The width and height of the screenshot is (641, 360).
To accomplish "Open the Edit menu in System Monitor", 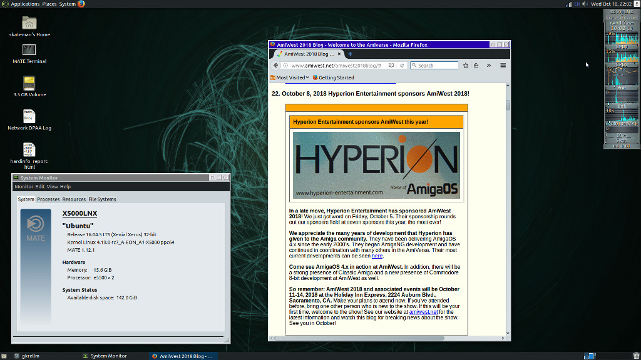I will (x=39, y=186).
